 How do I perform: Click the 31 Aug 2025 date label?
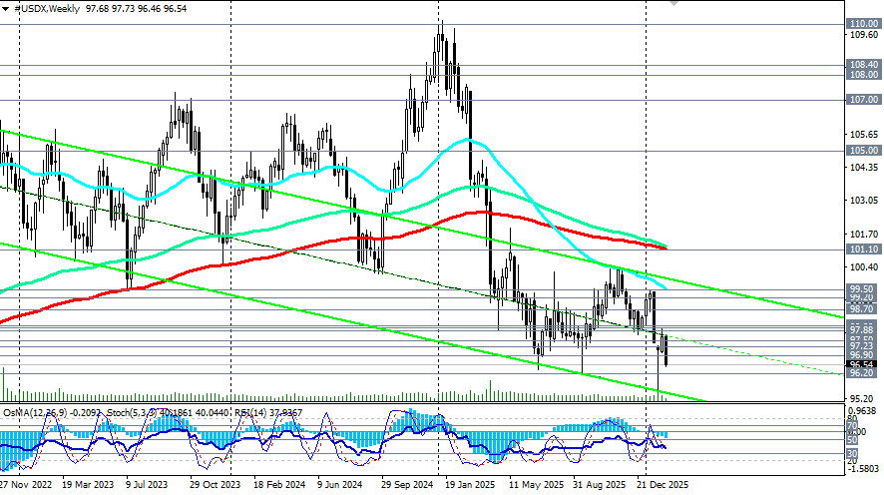(600, 484)
